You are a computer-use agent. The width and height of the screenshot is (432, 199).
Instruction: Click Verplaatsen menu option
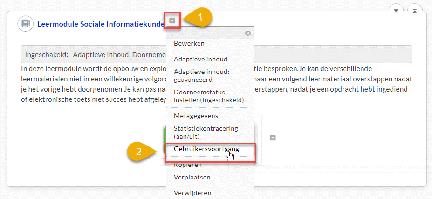click(192, 177)
